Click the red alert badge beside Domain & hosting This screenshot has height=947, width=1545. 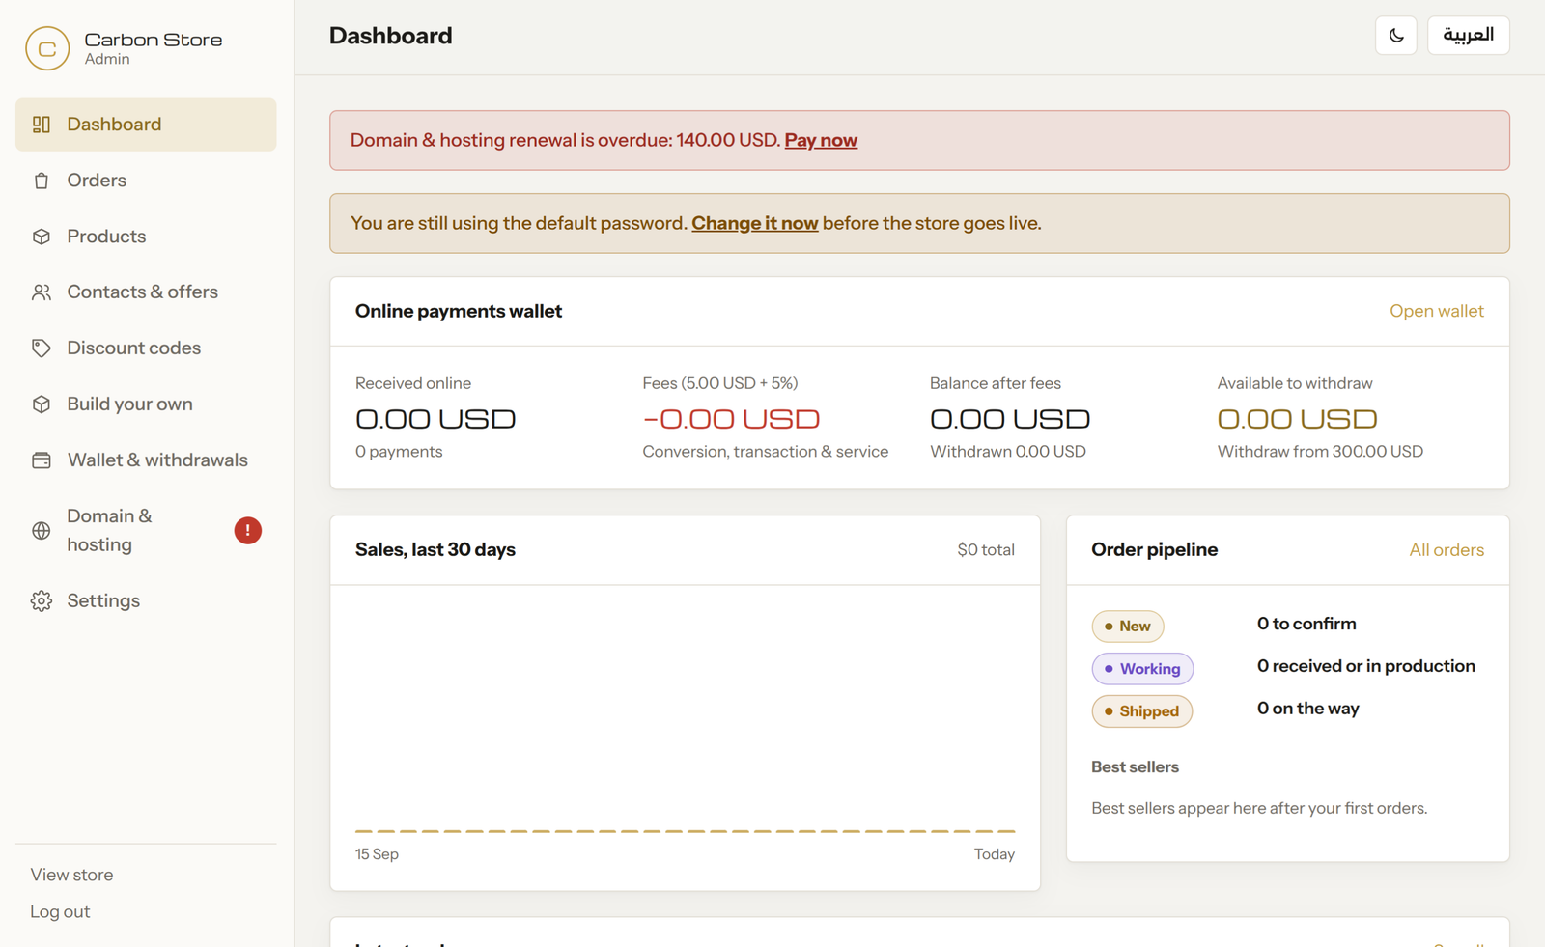[248, 531]
